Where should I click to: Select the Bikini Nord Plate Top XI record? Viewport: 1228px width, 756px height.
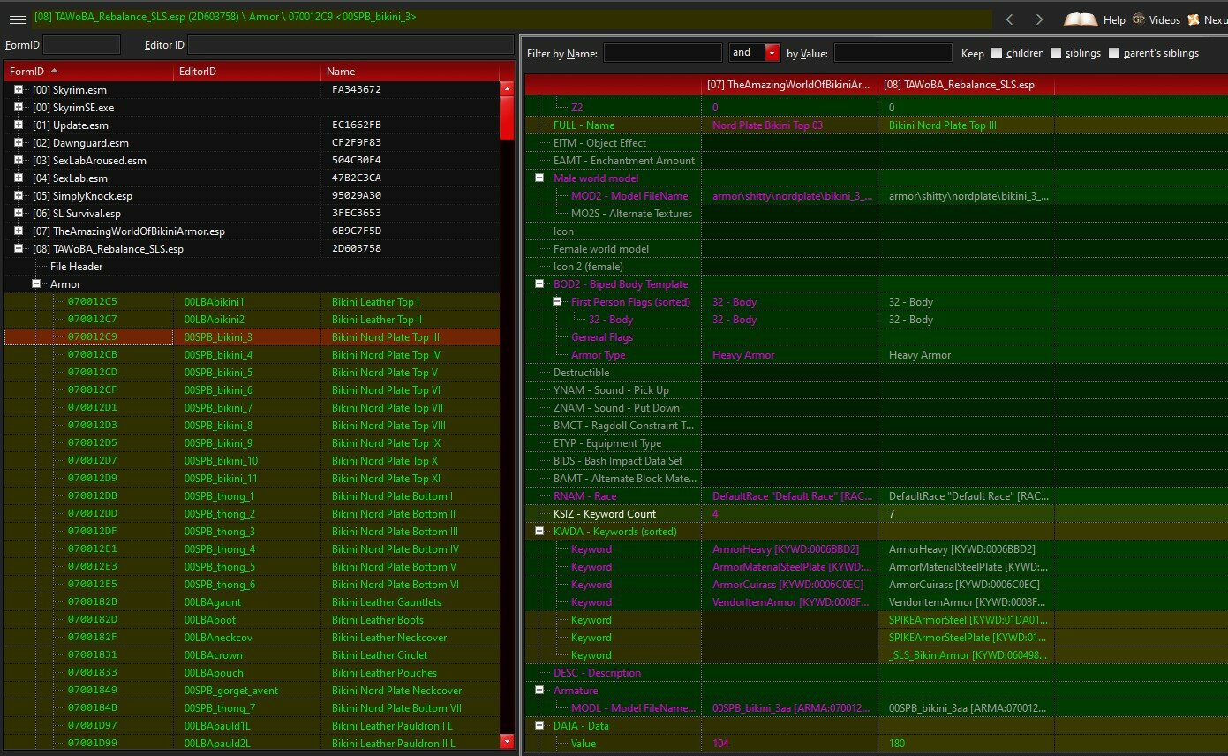pyautogui.click(x=252, y=478)
